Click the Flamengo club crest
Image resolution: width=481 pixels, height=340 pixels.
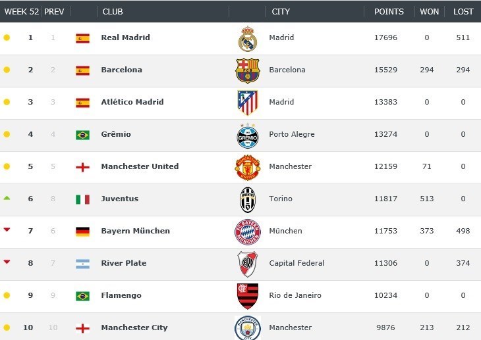pos(248,296)
